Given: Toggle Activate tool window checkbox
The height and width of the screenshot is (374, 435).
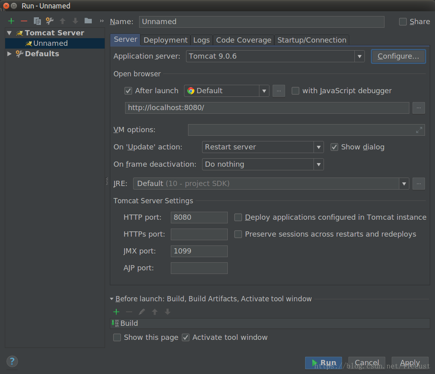Looking at the screenshot, I should (x=186, y=337).
